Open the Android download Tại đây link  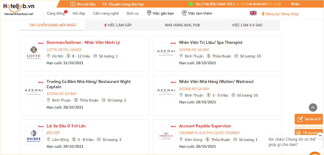coord(273,4)
